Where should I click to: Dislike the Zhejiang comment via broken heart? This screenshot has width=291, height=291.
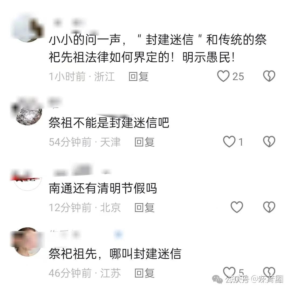click(269, 76)
